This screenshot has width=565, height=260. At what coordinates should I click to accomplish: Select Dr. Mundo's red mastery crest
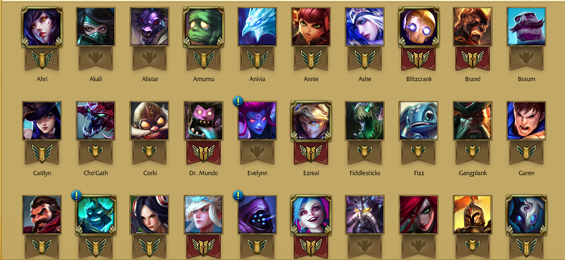(203, 153)
